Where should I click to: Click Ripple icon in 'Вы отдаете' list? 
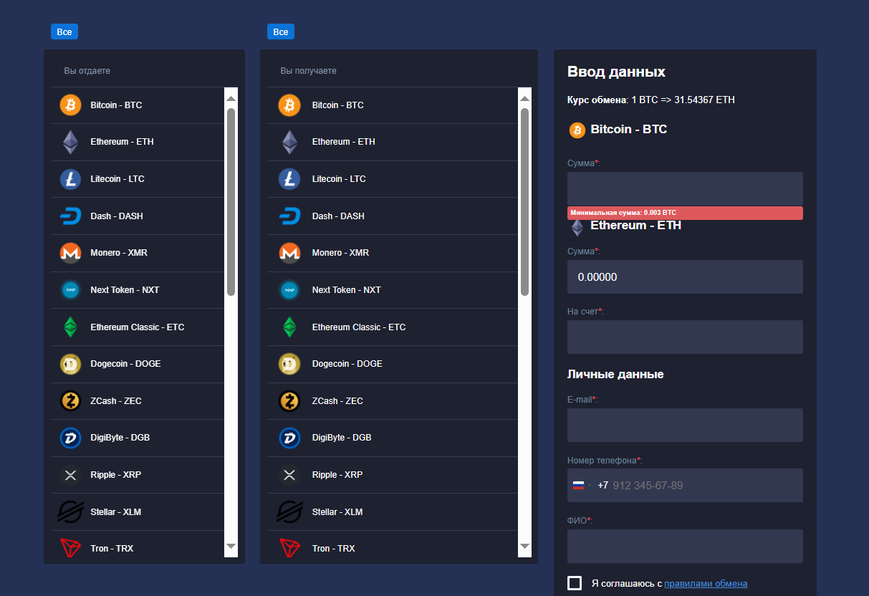(x=70, y=475)
